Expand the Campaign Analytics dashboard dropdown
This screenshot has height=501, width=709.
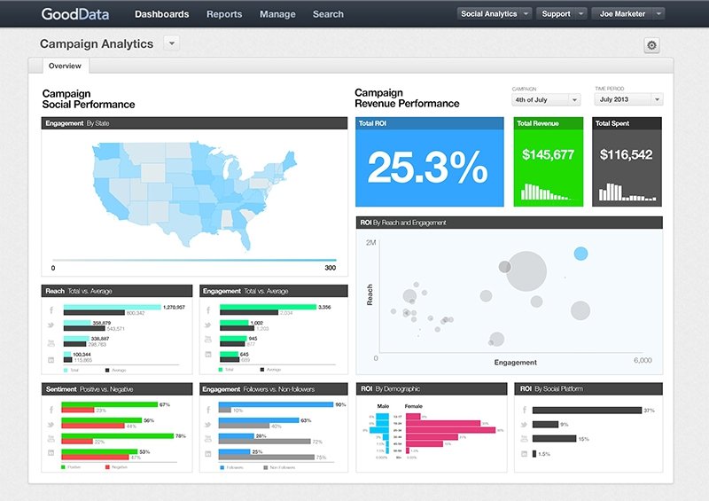pyautogui.click(x=172, y=43)
